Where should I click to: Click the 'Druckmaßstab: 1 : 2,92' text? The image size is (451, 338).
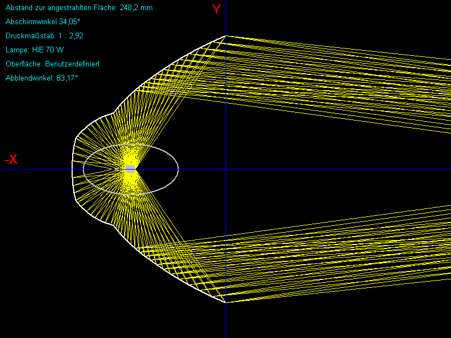(x=45, y=36)
